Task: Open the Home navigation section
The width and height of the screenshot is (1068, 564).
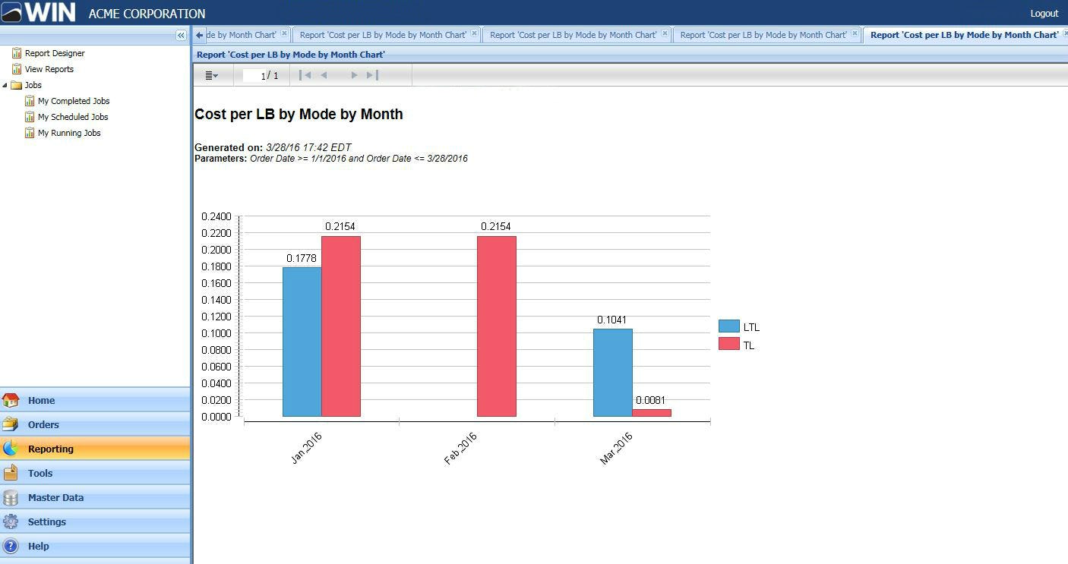Action: [95, 400]
